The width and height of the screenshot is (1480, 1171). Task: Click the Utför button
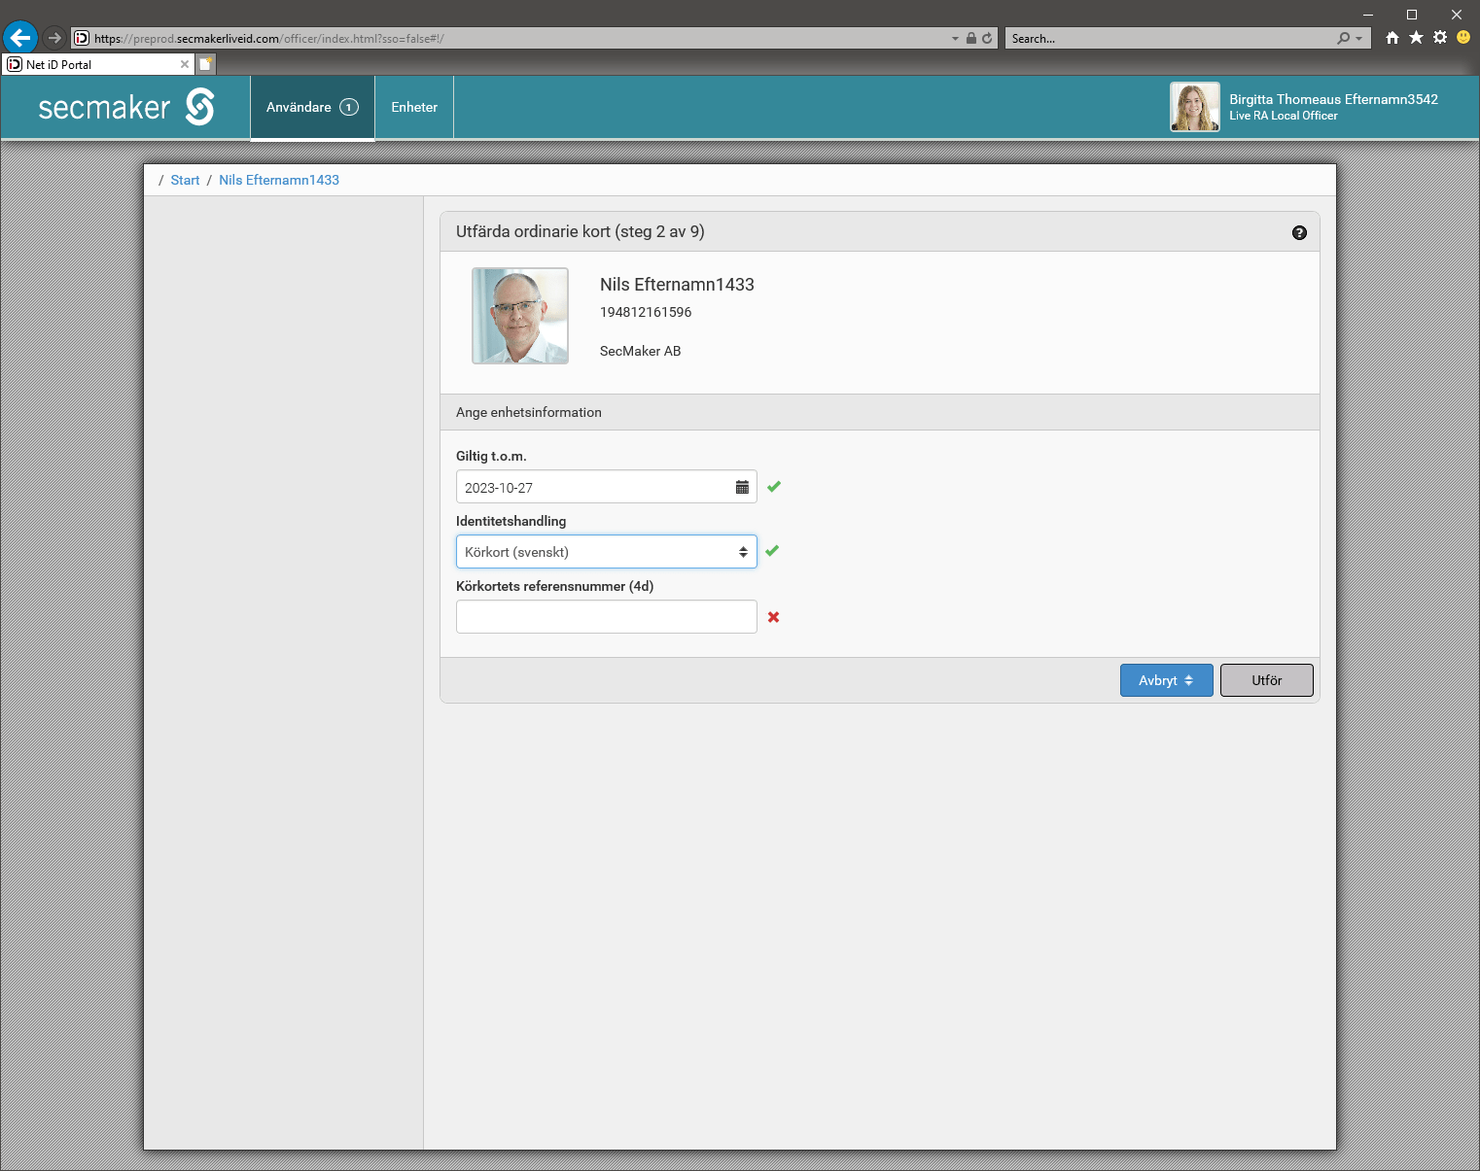point(1266,680)
